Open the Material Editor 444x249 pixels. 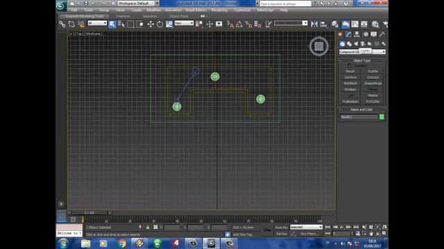(375, 24)
